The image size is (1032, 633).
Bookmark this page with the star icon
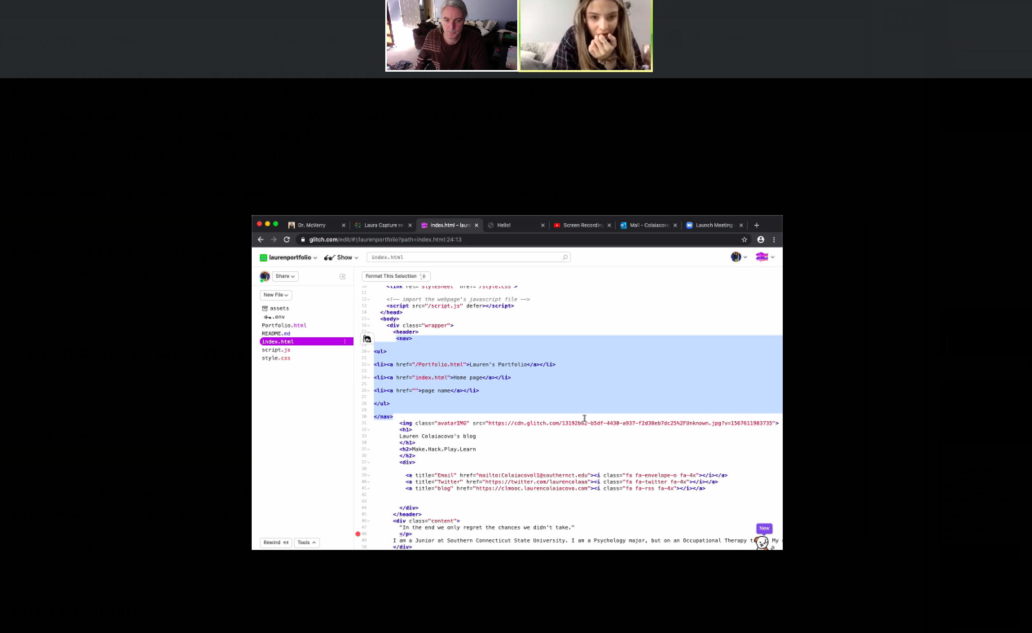(744, 240)
